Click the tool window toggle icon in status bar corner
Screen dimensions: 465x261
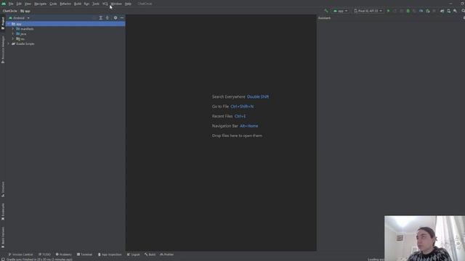click(x=3, y=260)
